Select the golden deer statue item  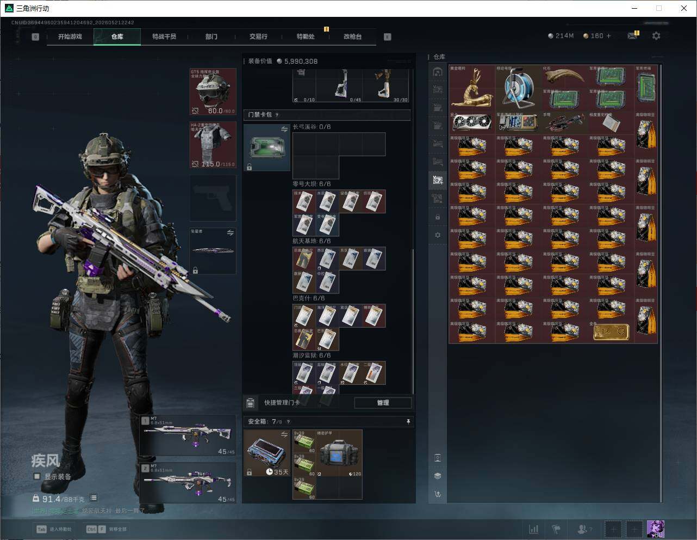coord(472,88)
